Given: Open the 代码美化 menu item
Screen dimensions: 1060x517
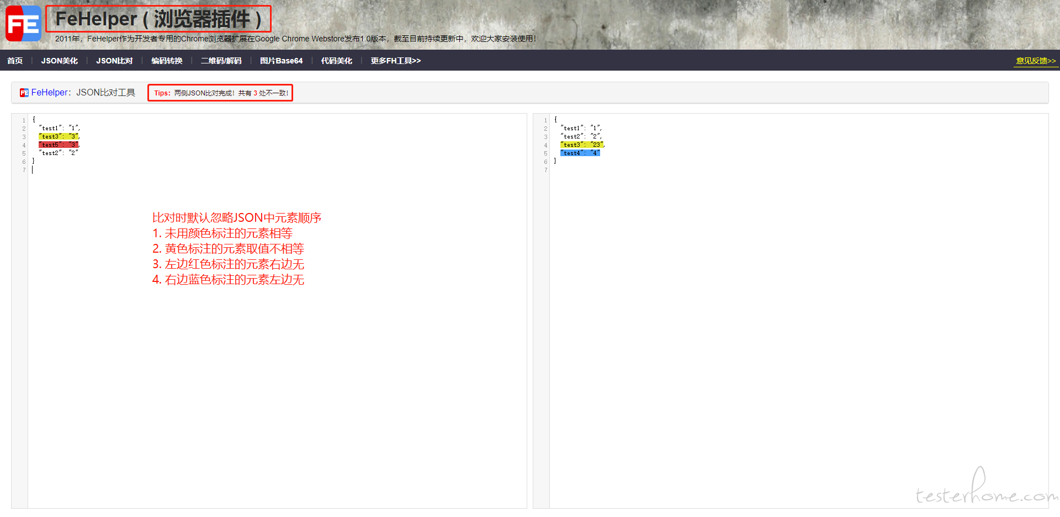Looking at the screenshot, I should click(336, 61).
